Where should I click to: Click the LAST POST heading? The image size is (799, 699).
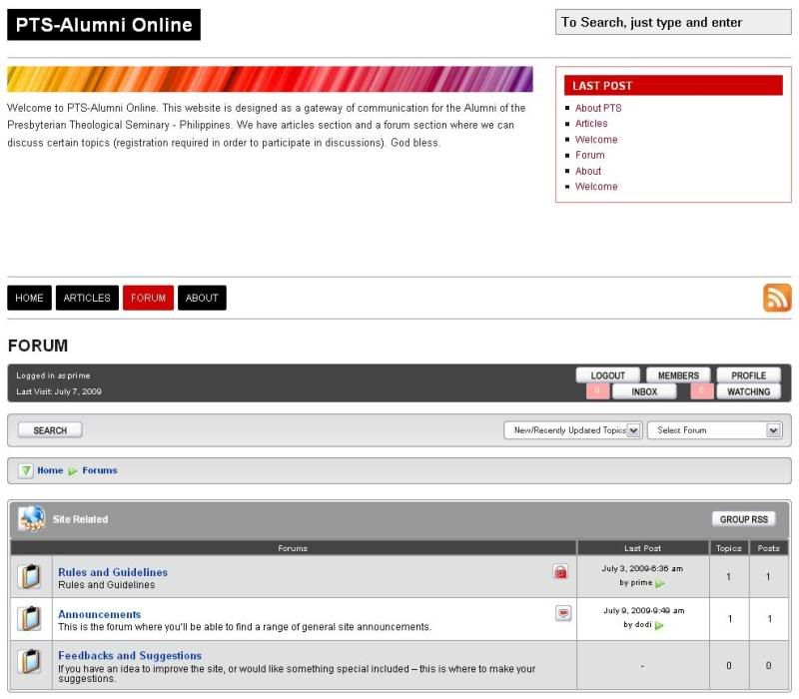click(673, 86)
